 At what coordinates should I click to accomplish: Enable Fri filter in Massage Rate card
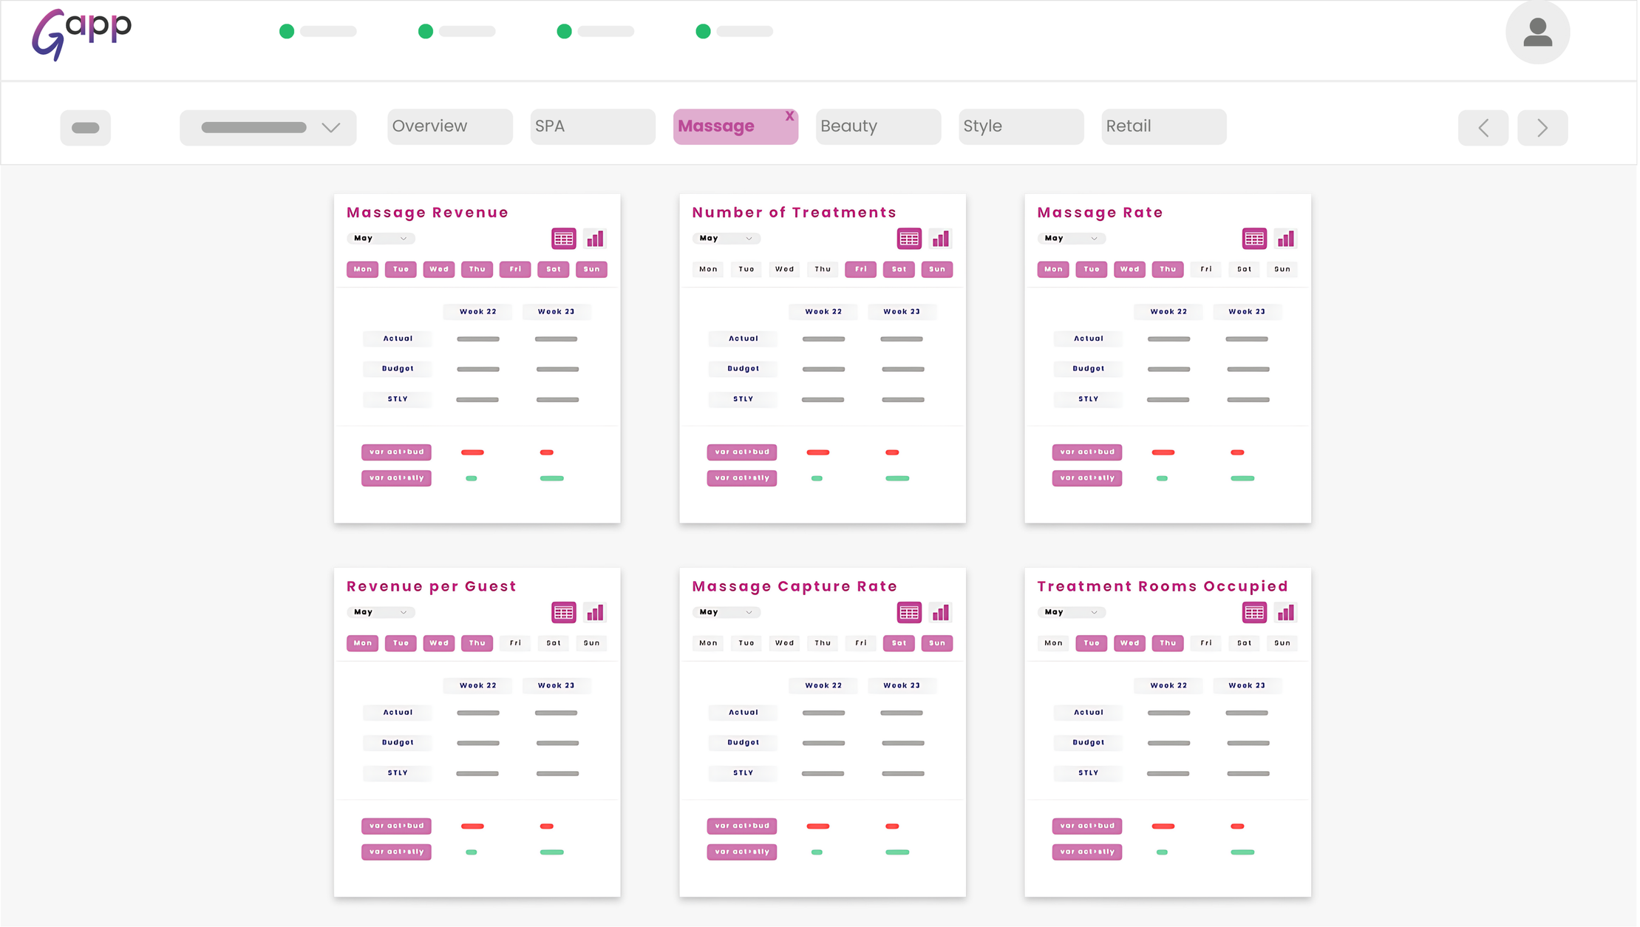pos(1207,270)
